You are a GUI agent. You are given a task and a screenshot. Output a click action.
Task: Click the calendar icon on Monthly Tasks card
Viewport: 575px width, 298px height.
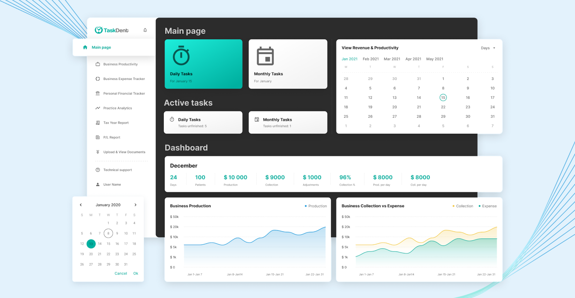click(265, 56)
